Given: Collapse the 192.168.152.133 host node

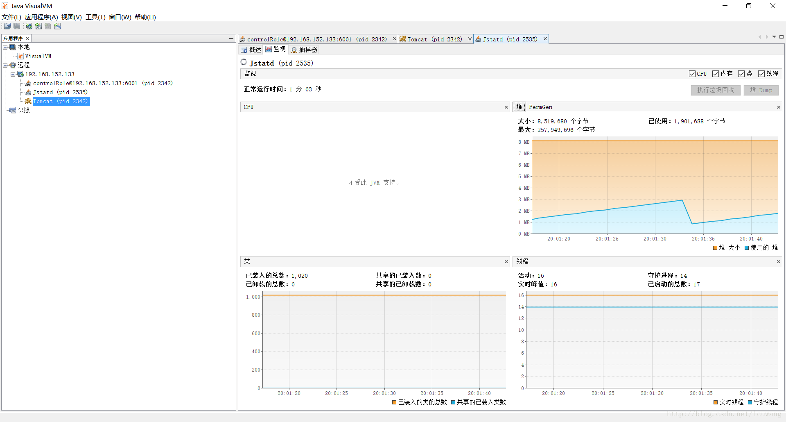Looking at the screenshot, I should [x=13, y=74].
